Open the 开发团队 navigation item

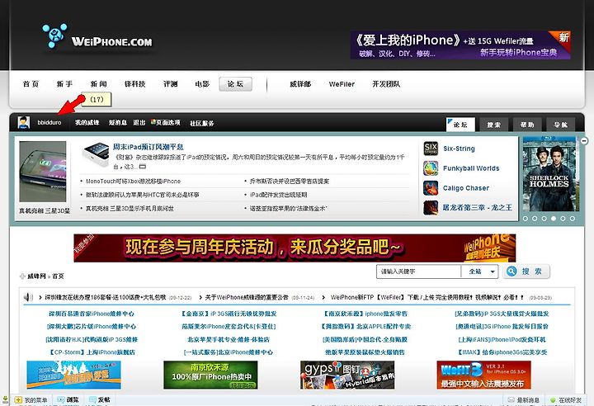tap(386, 84)
